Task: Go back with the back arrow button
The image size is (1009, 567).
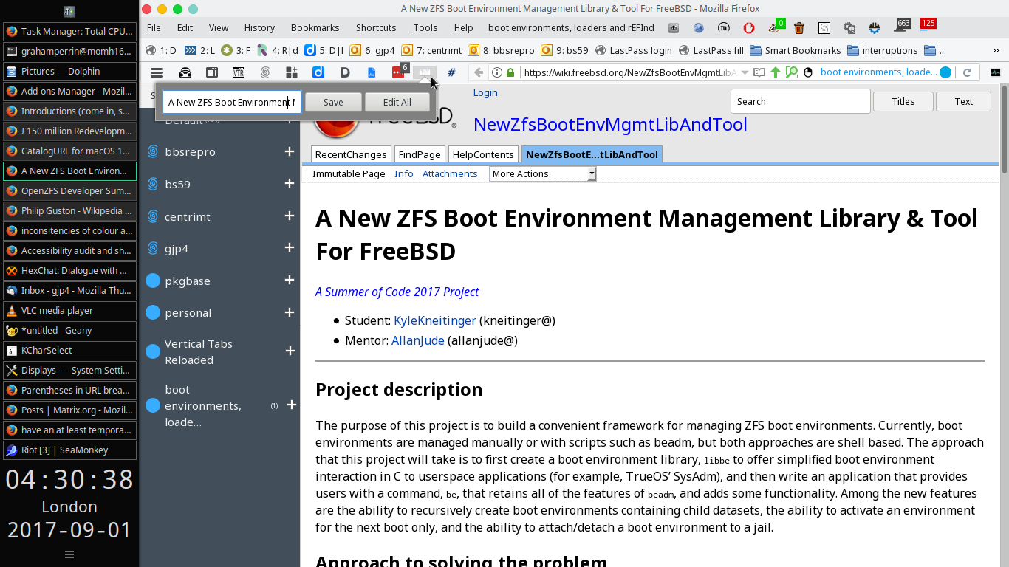Action: click(479, 72)
